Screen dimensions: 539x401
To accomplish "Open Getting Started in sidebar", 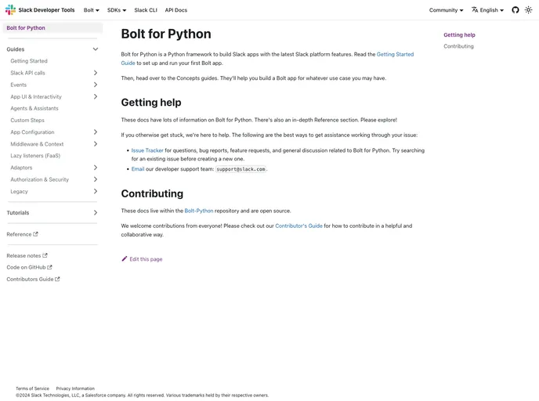I will click(29, 61).
